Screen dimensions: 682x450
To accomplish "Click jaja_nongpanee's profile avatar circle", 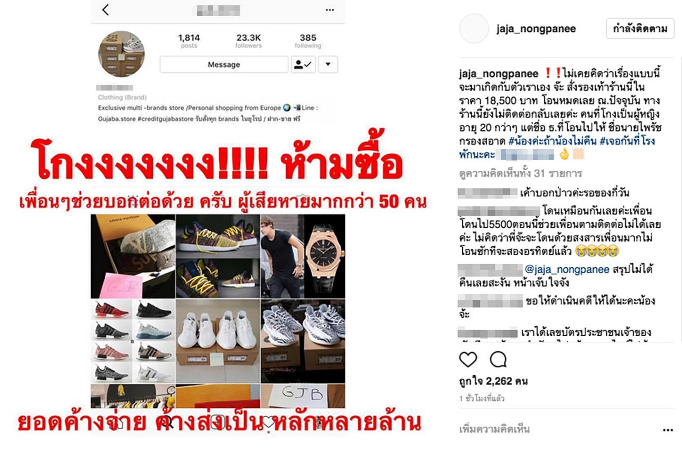I will [x=474, y=29].
